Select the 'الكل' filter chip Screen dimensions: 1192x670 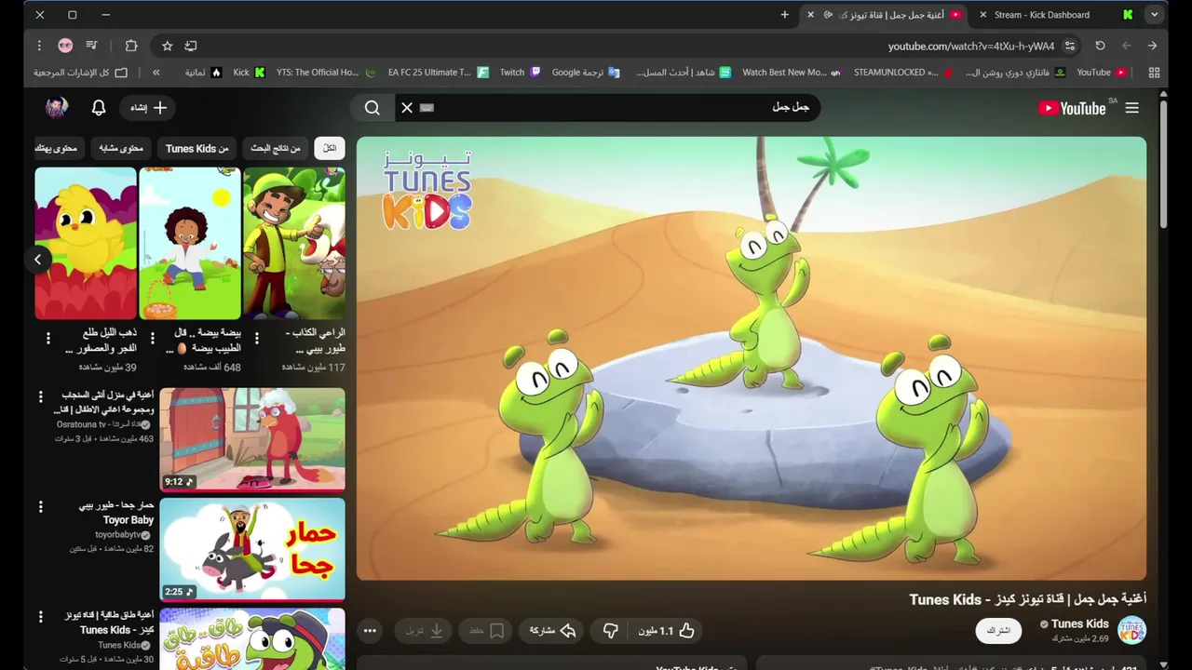click(330, 148)
